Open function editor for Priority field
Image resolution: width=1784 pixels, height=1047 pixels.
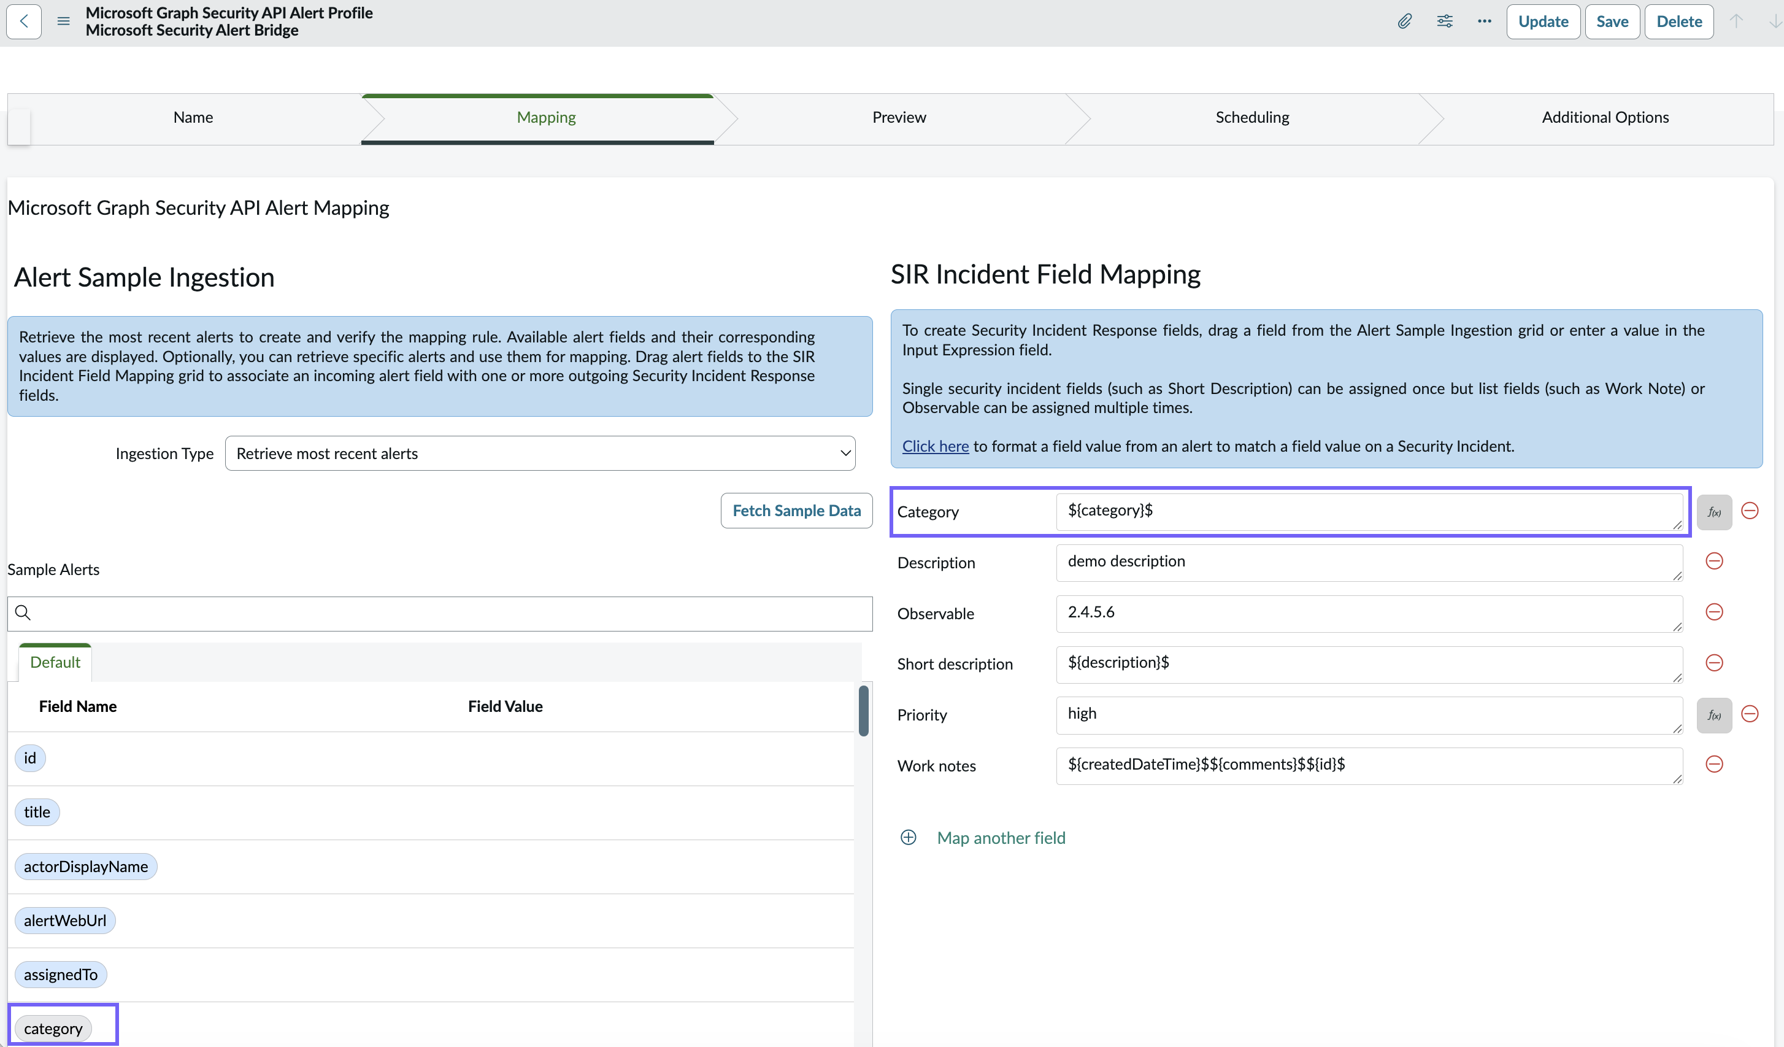pyautogui.click(x=1714, y=715)
